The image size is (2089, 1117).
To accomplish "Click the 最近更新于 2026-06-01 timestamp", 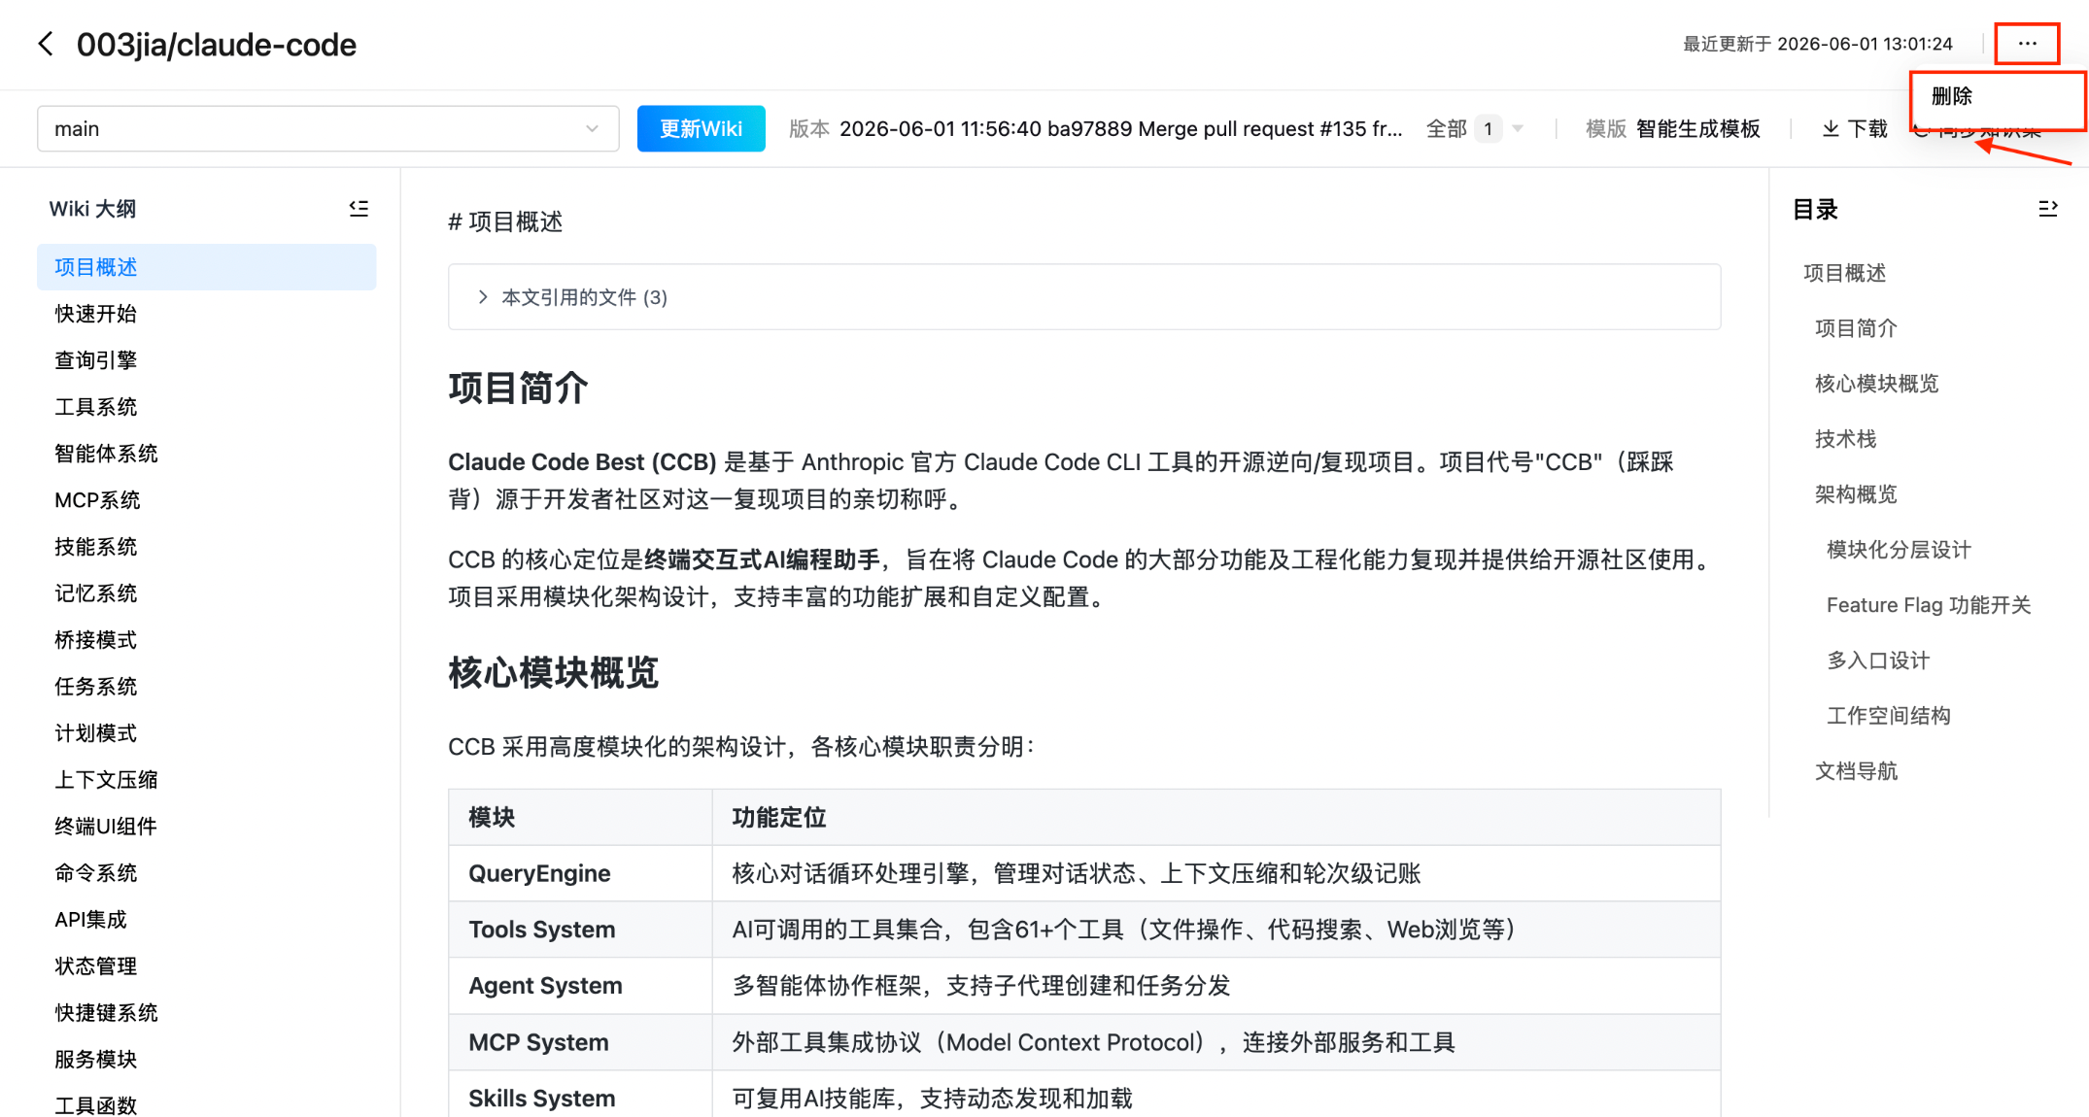I will (1817, 44).
